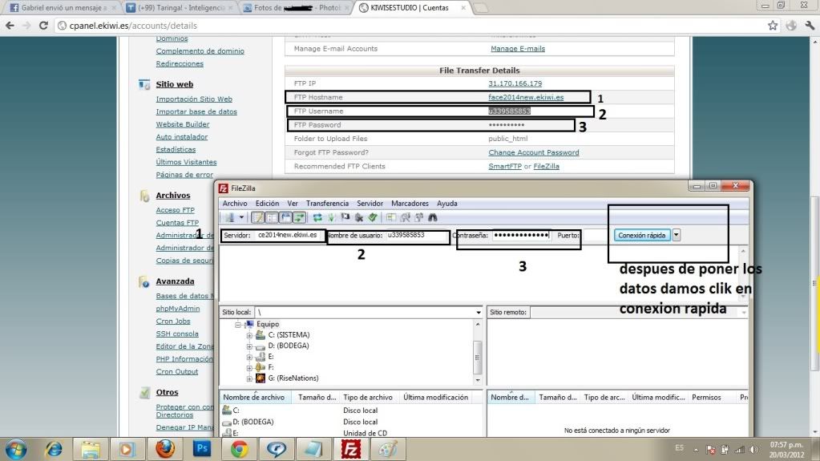820x461 pixels.
Task: Expand D: (BODEGA) drive node
Action: pyautogui.click(x=249, y=346)
